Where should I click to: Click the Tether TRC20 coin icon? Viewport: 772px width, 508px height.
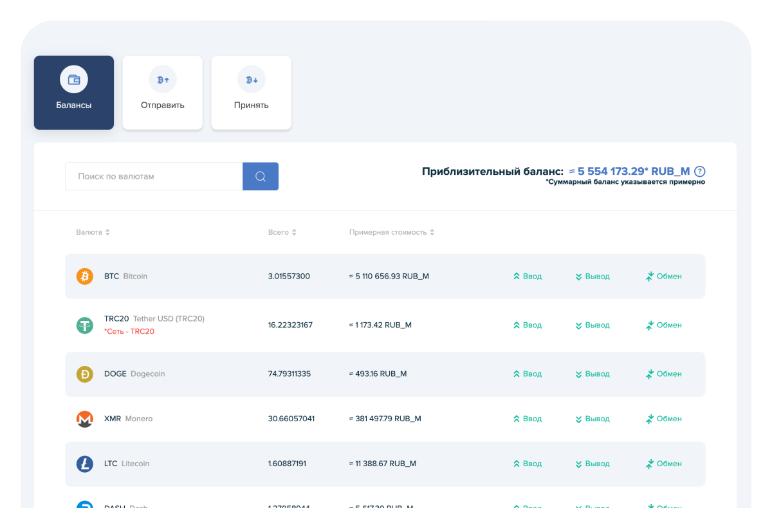click(x=84, y=325)
